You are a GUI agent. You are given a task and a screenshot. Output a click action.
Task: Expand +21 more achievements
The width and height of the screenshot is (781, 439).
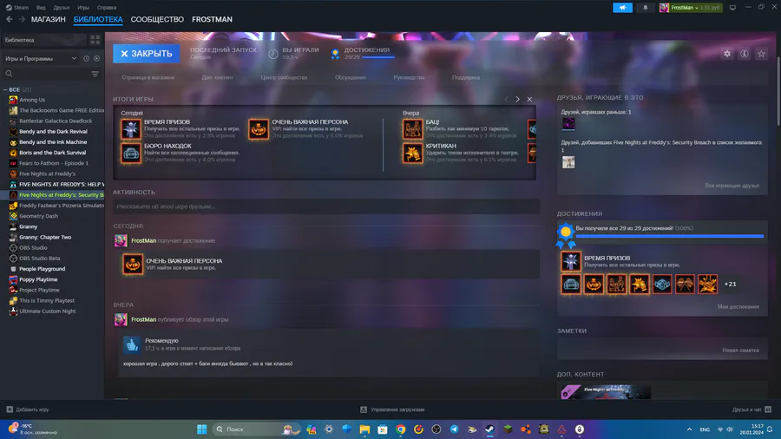[730, 285]
